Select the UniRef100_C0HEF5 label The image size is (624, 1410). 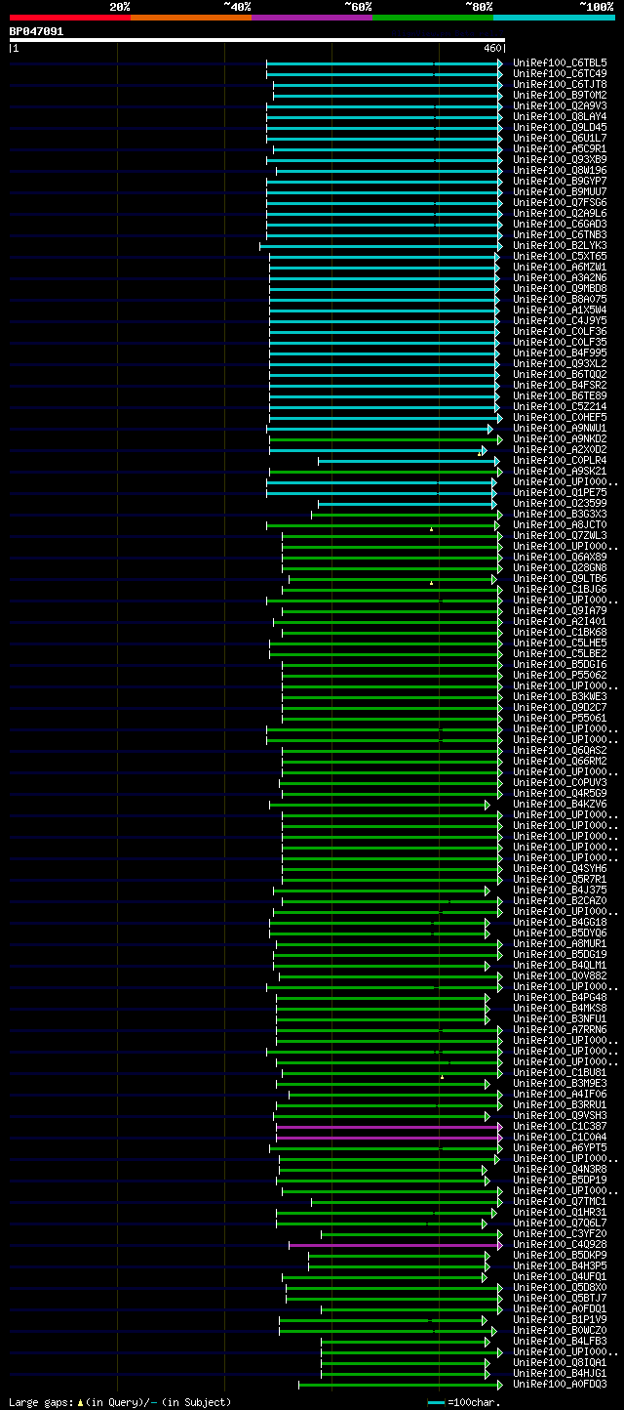pyautogui.click(x=560, y=417)
